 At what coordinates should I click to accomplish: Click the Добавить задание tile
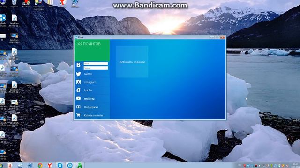click(132, 62)
